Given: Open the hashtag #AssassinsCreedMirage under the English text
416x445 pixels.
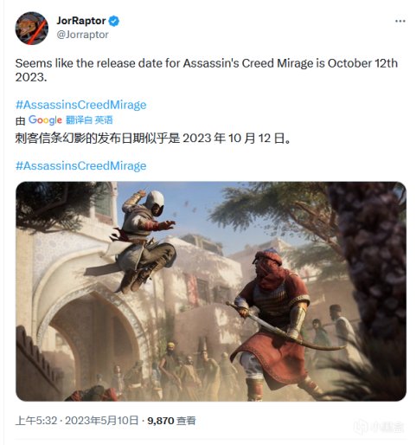Looking at the screenshot, I should 81,105.
